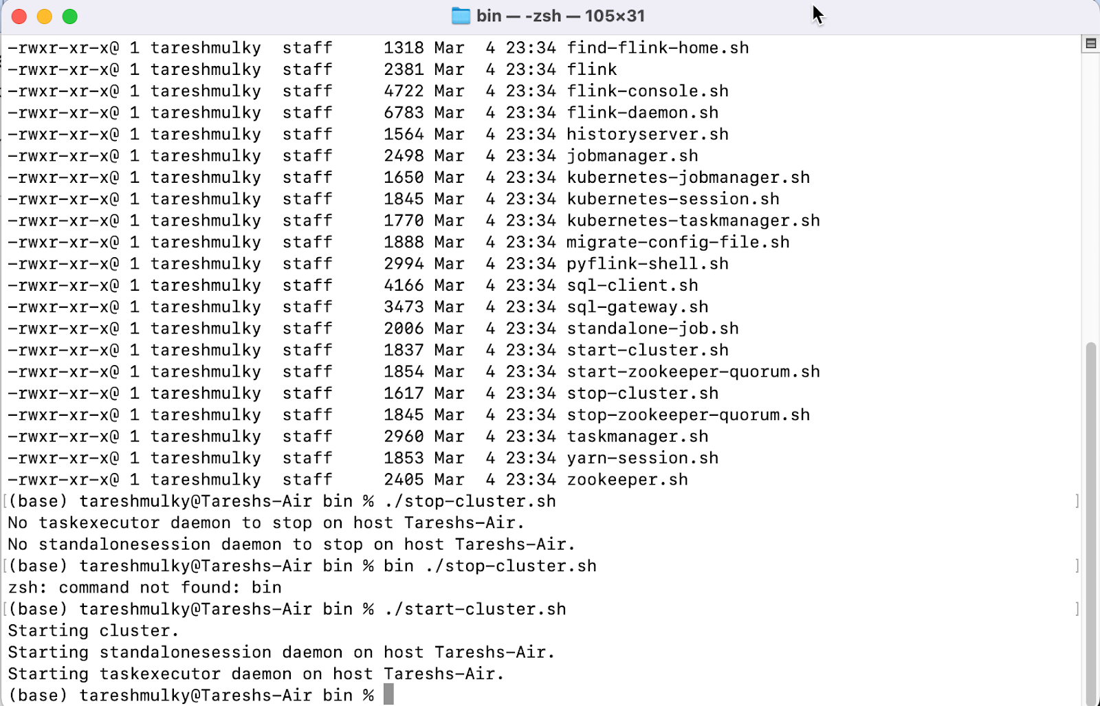Click permissions string in zookeeper.sh row
Screen dimensions: 1100x706
[63, 480]
